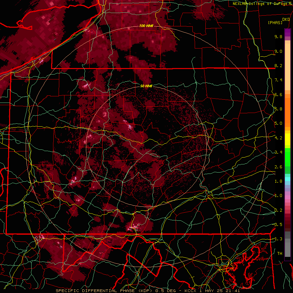Click the -1.3 scale value label
The width and height of the screenshot is (293, 293).
[278, 239]
